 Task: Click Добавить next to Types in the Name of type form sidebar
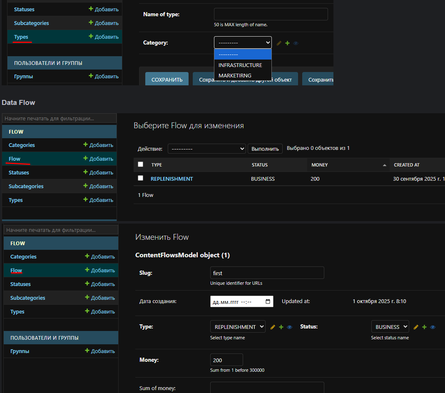[x=104, y=37]
